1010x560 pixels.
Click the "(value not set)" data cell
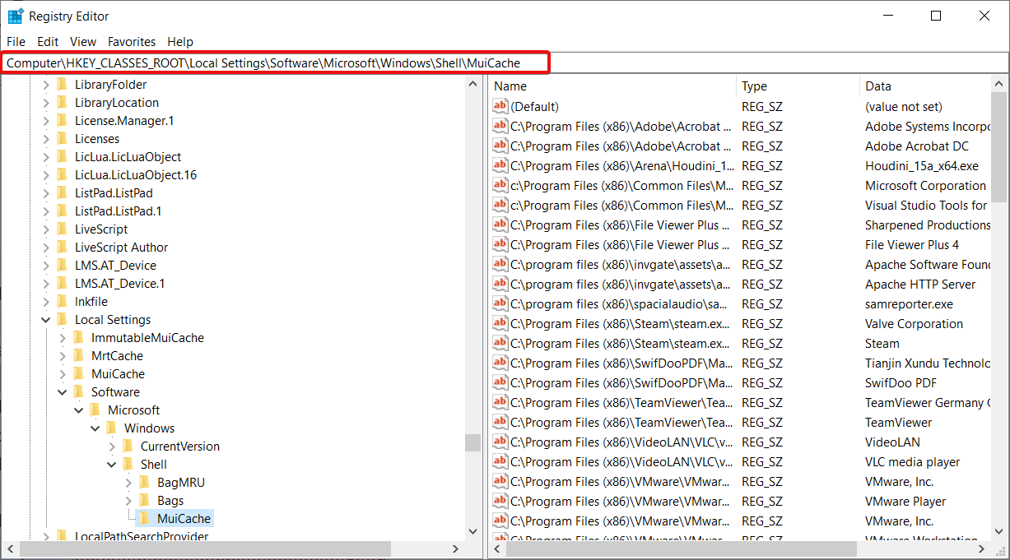click(904, 106)
